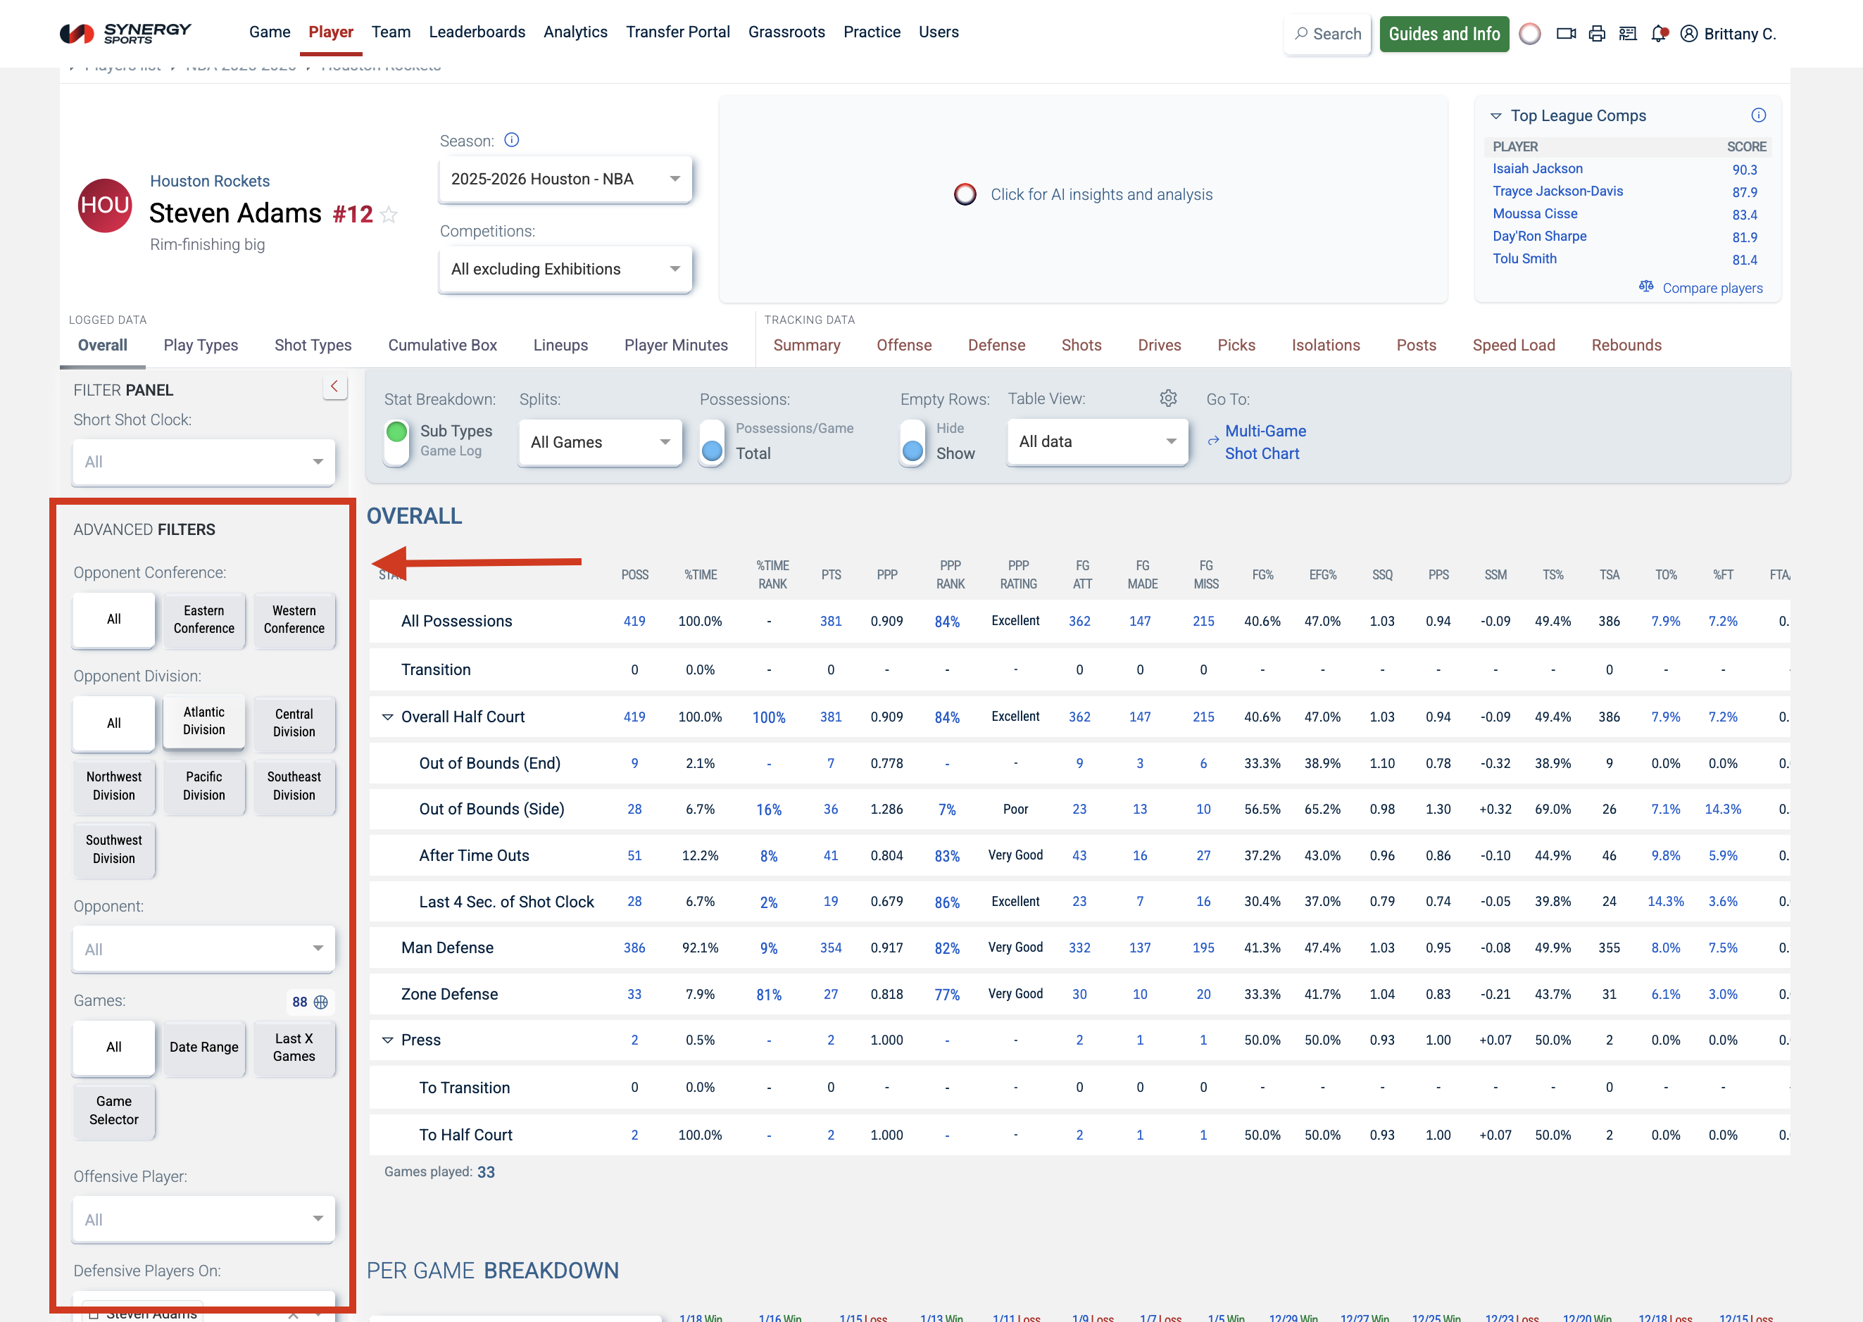This screenshot has width=1863, height=1322.
Task: Open the Competitions dropdown
Action: tap(565, 270)
